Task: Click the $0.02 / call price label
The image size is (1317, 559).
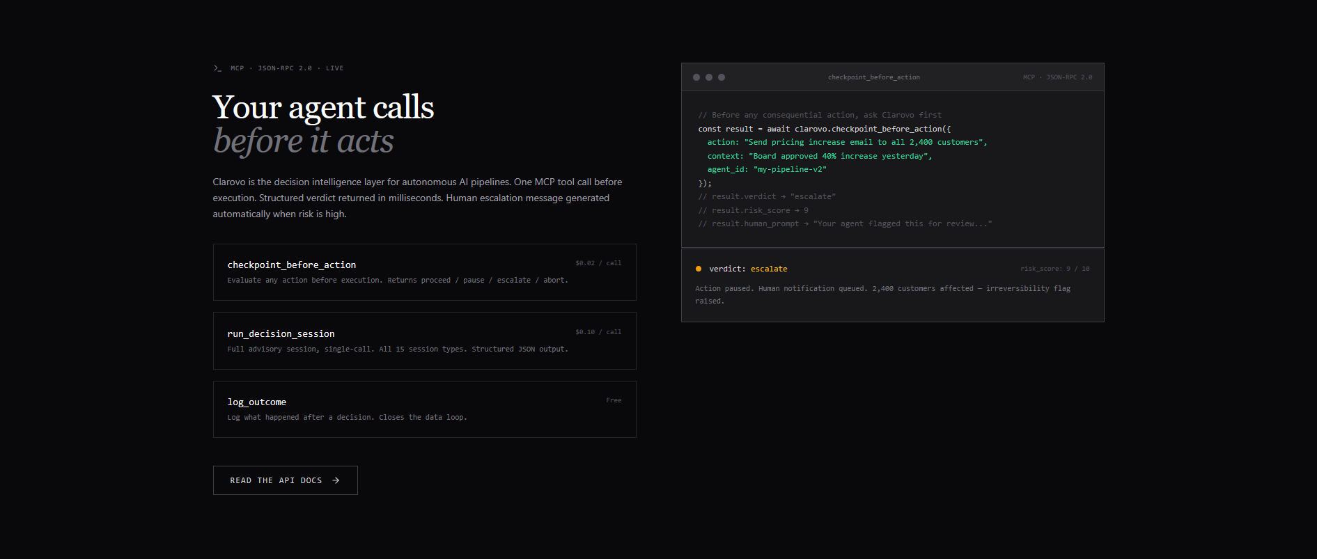Action: click(x=598, y=263)
